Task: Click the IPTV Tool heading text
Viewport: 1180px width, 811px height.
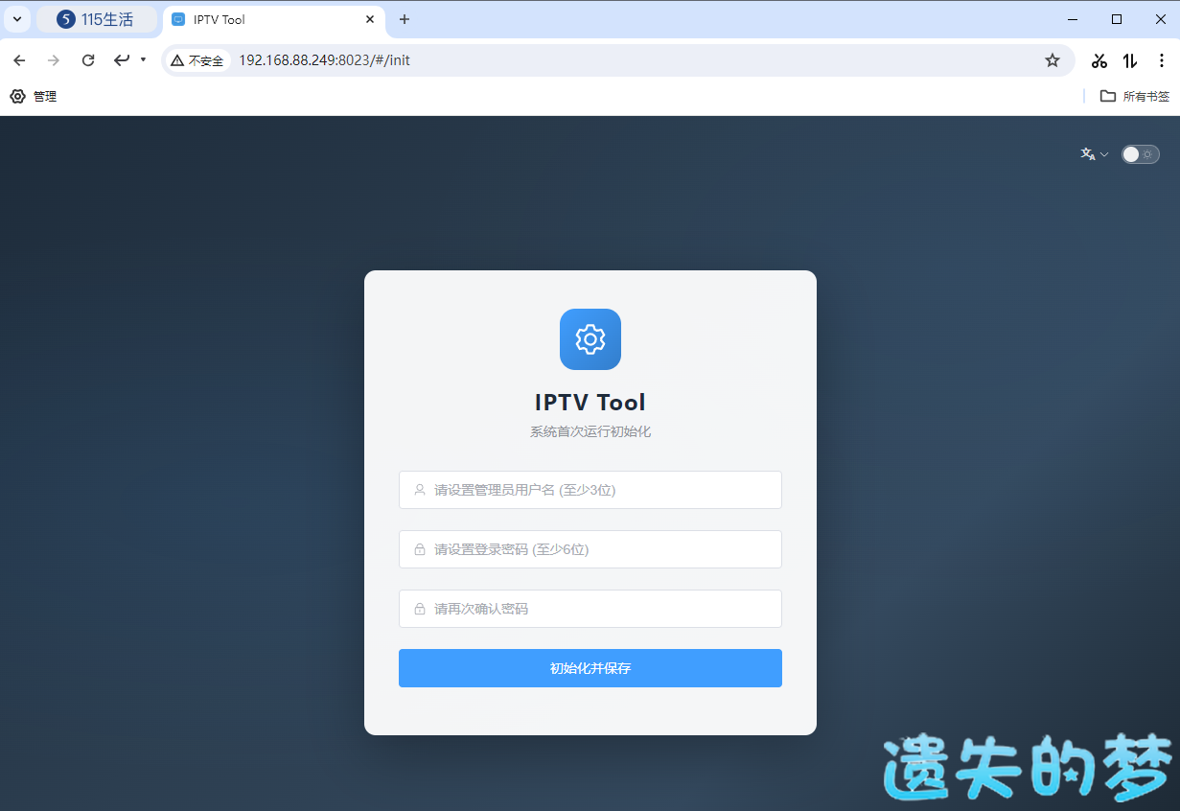Action: pyautogui.click(x=590, y=403)
